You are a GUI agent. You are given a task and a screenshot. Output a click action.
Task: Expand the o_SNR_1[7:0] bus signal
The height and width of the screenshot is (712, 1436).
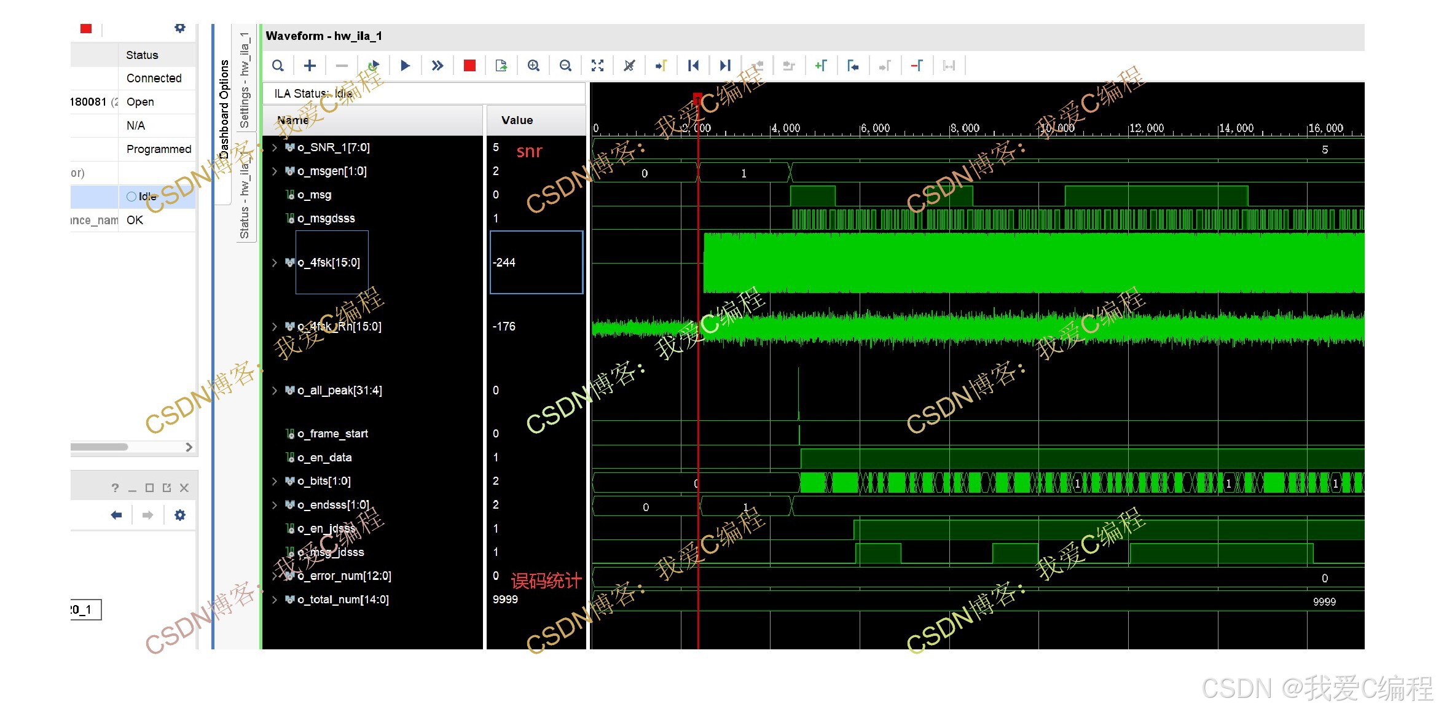pos(275,147)
